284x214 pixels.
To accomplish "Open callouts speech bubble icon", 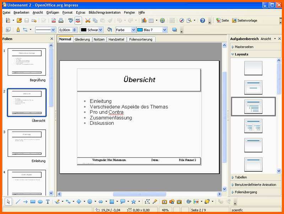I will click(x=122, y=202).
